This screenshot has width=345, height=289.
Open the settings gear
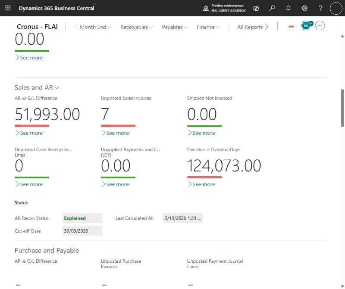(x=304, y=8)
